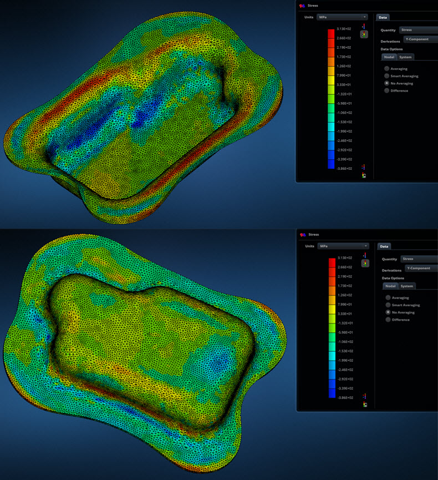Switch to Data tab in lower Stress panel
438x480 pixels.
pos(384,246)
